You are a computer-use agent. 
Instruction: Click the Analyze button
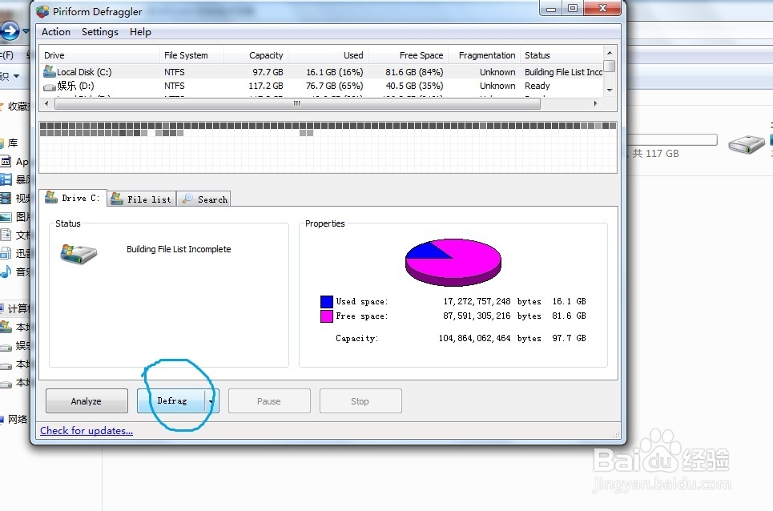(87, 401)
